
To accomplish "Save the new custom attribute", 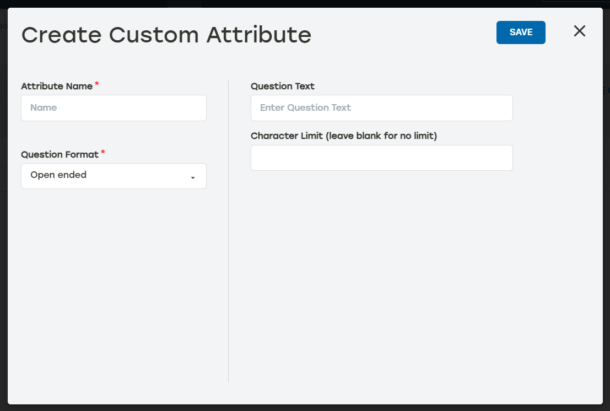I will tap(520, 32).
